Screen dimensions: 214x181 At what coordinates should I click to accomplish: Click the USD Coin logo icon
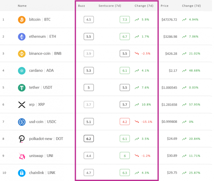[22, 122]
